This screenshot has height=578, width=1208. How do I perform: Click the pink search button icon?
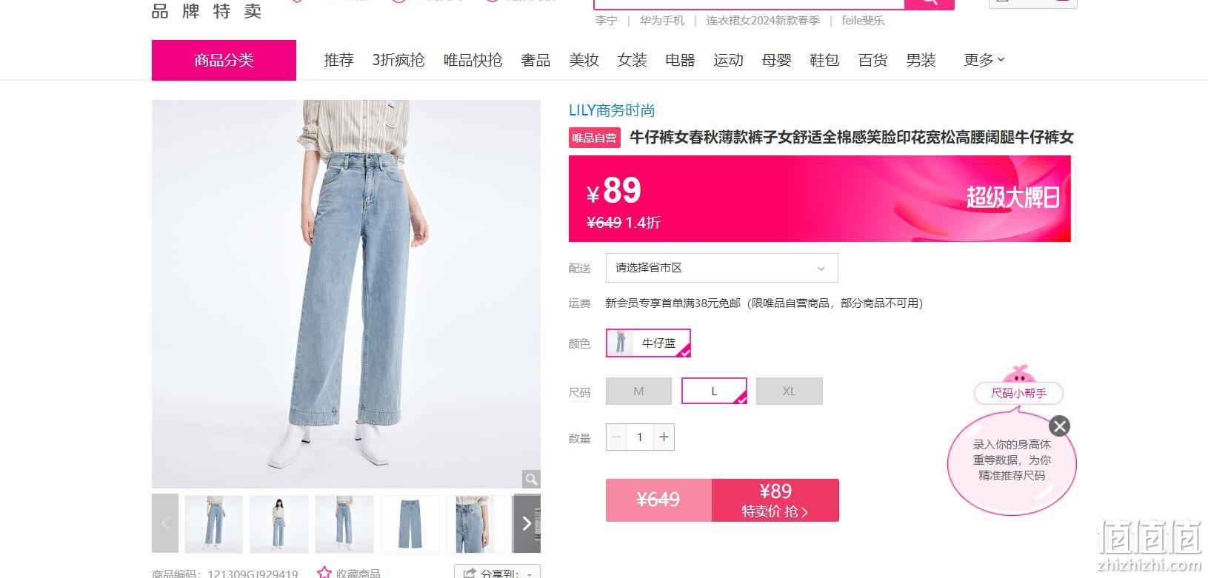(930, 2)
